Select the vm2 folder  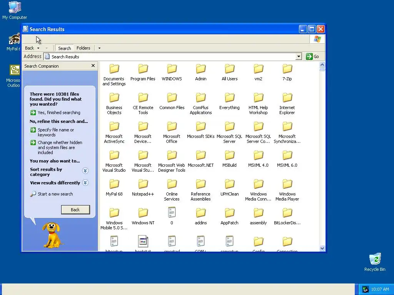click(258, 72)
